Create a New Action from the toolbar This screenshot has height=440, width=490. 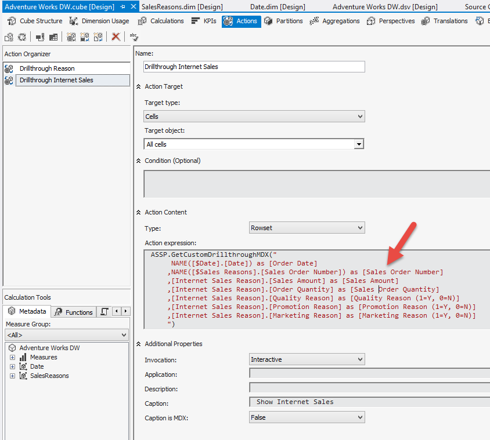[x=71, y=37]
